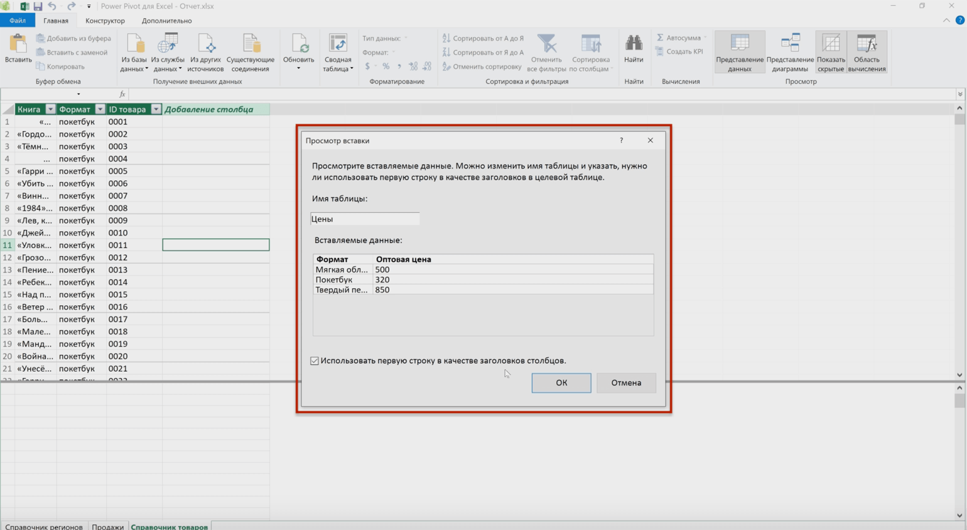Click the Power Pivot help icon
The width and height of the screenshot is (967, 530).
(959, 21)
